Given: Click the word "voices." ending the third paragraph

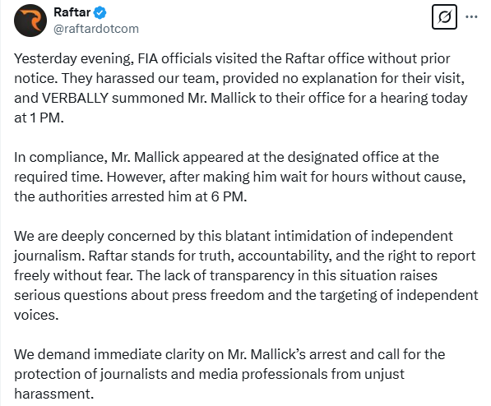Looking at the screenshot, I should tap(36, 316).
